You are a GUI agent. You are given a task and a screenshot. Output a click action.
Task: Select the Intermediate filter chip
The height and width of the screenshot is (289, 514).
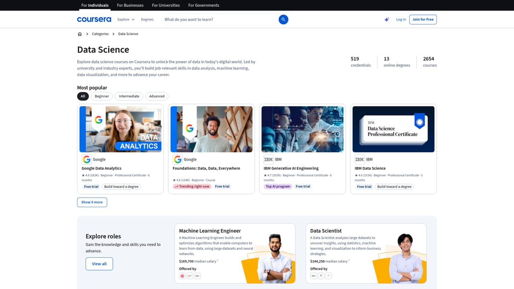pyautogui.click(x=129, y=96)
